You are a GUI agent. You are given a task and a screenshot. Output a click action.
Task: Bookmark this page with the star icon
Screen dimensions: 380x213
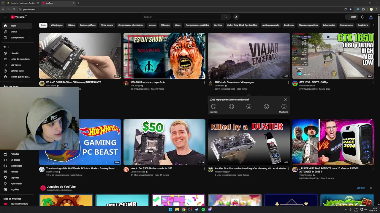click(x=351, y=9)
